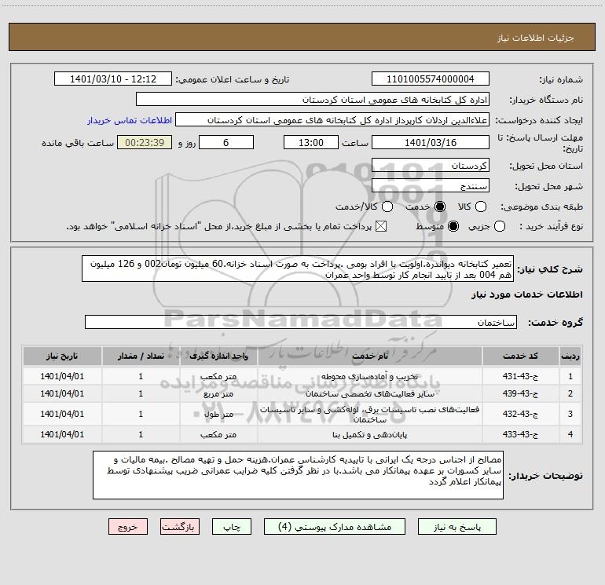Select the متوسط purchase type radio
605x585 pixels.
coord(453,226)
